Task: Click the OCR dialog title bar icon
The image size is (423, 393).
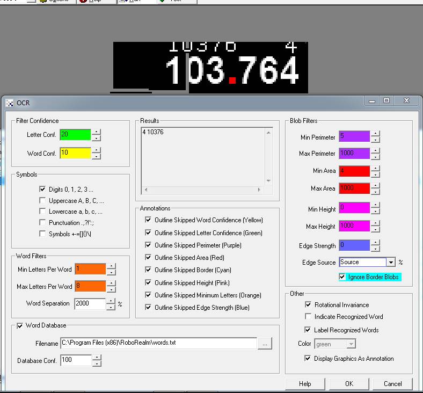Action: pyautogui.click(x=9, y=103)
